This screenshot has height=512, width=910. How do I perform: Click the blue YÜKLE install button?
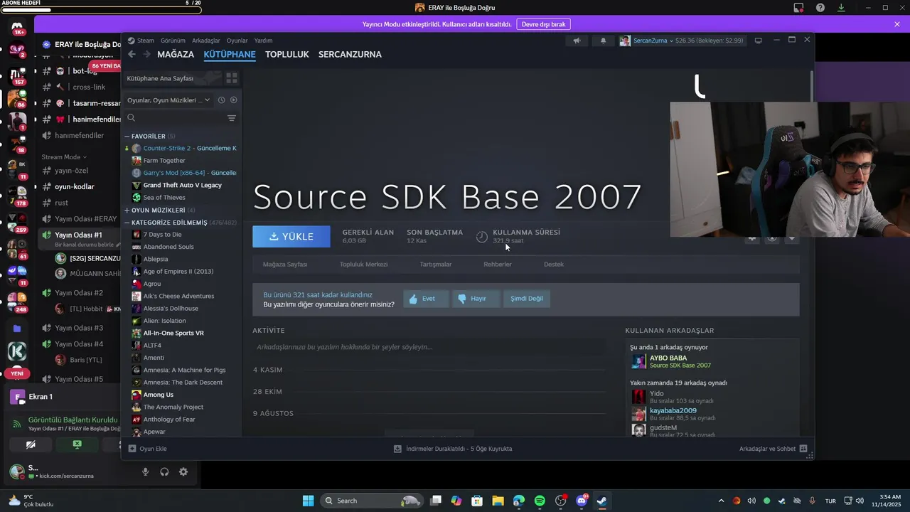291,237
